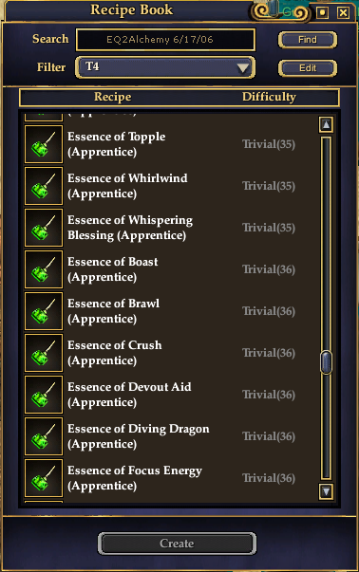Click the Essence of Topple recipe icon
This screenshot has width=359, height=572.
[44, 144]
